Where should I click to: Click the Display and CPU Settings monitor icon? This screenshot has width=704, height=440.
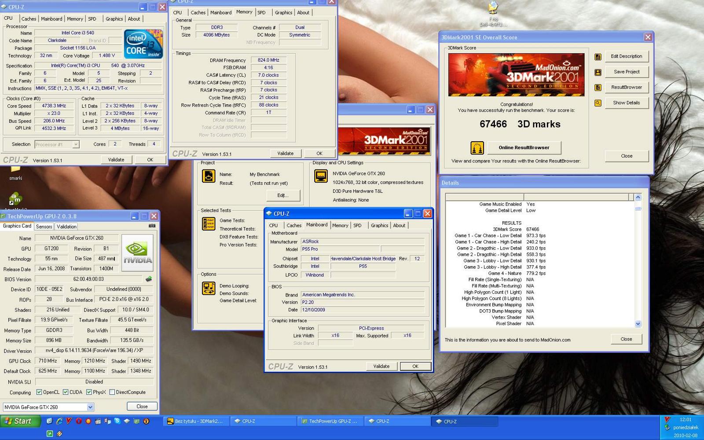[x=321, y=176]
